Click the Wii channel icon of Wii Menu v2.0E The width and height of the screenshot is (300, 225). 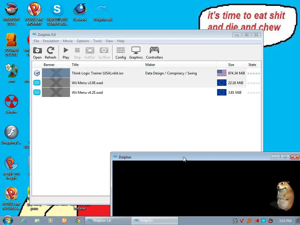tap(37, 83)
